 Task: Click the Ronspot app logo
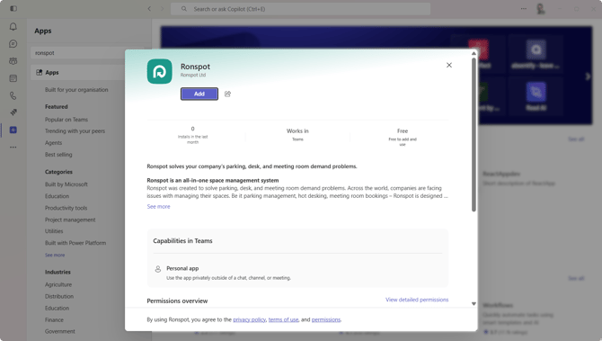click(x=159, y=71)
